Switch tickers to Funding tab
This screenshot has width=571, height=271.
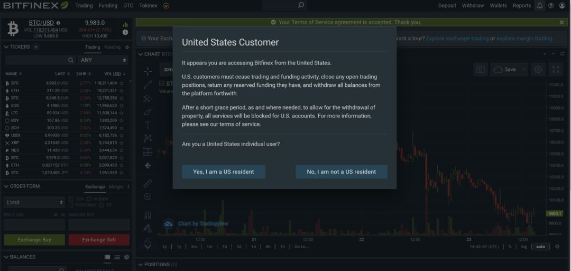(112, 47)
